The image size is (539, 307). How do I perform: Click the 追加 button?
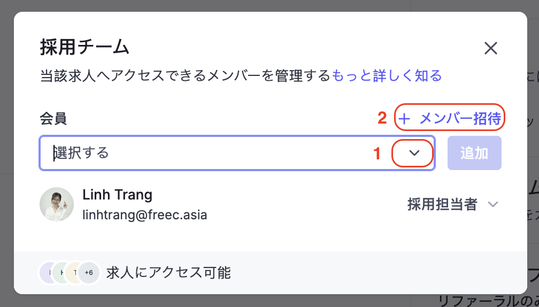tap(474, 153)
